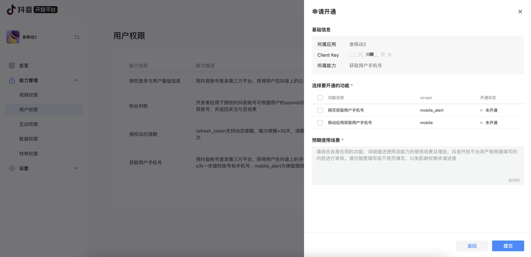Click the 开通状态 column header
Viewport: 531px width, 257px height.
click(x=488, y=98)
